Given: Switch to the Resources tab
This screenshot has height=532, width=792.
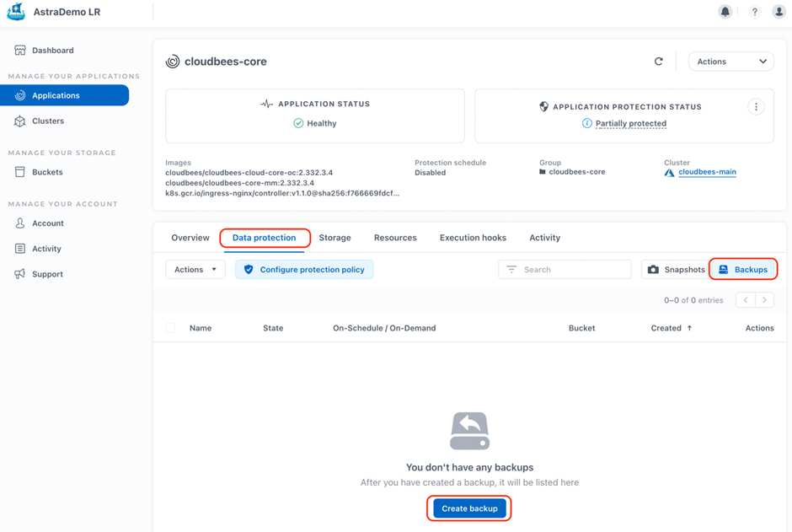Looking at the screenshot, I should pos(395,238).
